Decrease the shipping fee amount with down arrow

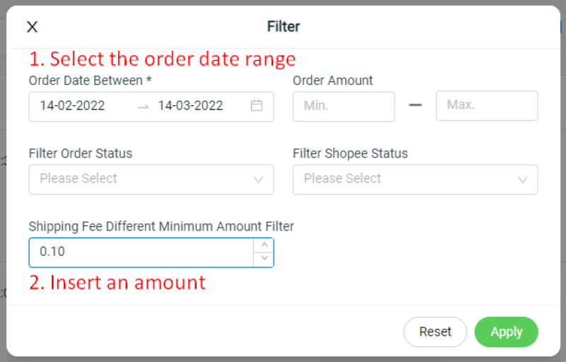point(264,259)
